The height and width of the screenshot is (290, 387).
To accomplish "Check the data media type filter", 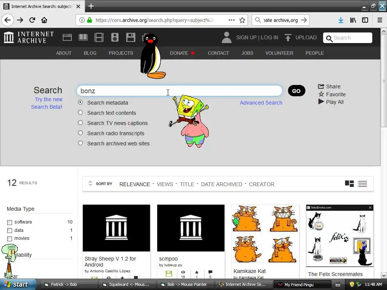I will tap(9, 231).
